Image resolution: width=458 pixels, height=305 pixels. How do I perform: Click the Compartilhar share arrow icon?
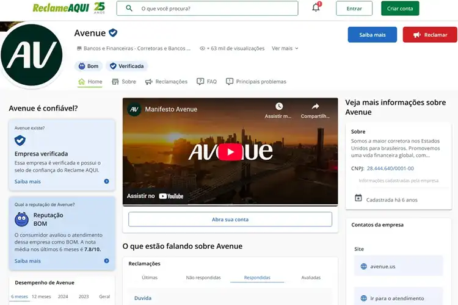[x=315, y=106]
